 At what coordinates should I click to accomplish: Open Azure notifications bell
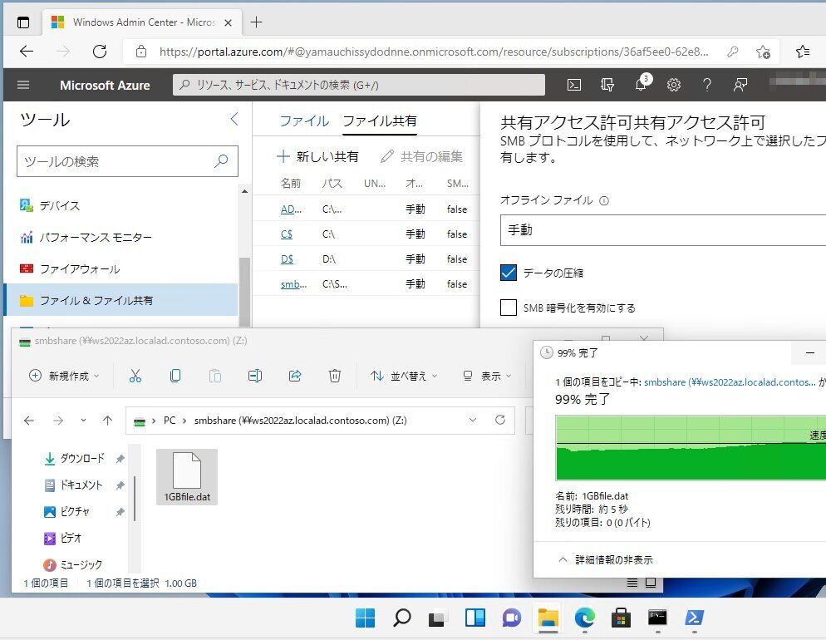coord(641,84)
